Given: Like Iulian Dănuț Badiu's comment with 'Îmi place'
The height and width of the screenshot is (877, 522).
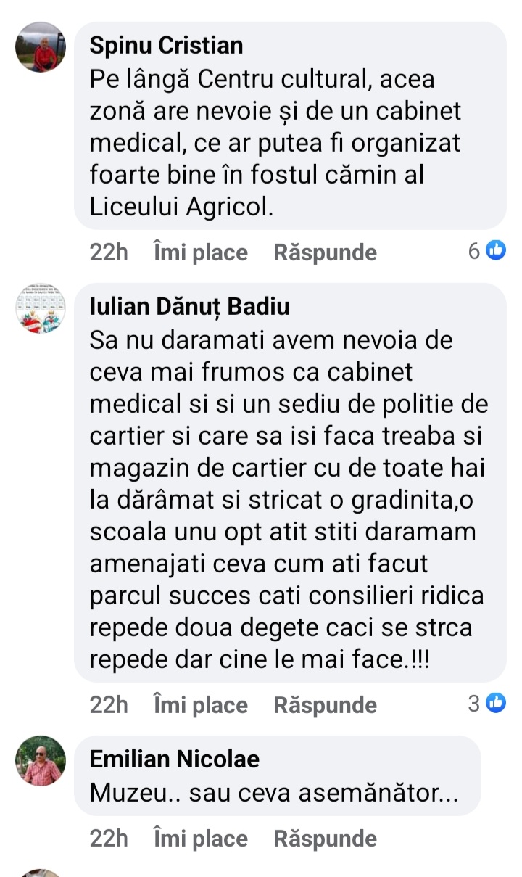Looking at the screenshot, I should pyautogui.click(x=201, y=705).
